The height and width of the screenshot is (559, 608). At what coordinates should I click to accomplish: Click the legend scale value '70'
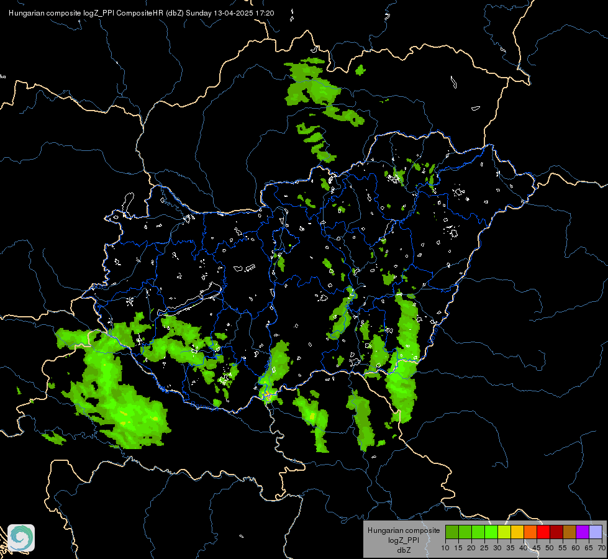coord(602,548)
